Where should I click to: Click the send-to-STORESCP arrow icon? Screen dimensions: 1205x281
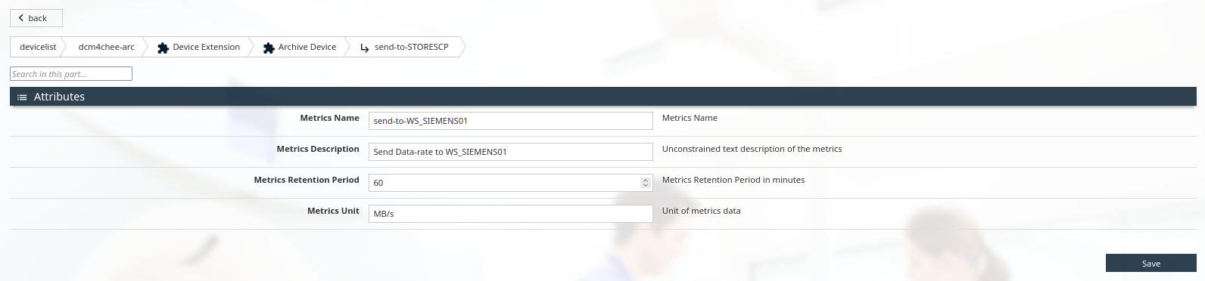click(364, 48)
